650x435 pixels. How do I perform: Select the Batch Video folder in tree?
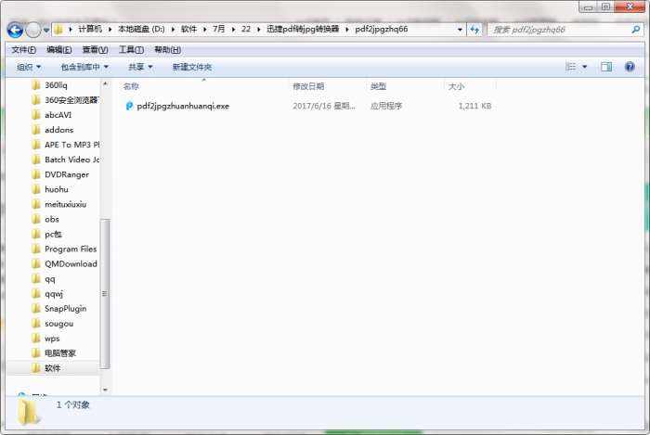click(71, 160)
